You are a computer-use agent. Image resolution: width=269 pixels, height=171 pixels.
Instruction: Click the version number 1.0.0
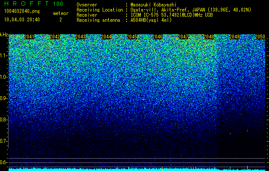(58, 4)
